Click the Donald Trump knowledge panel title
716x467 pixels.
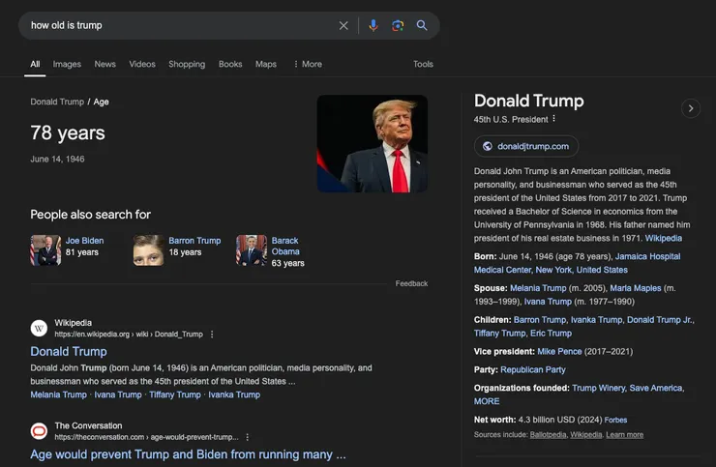click(529, 101)
